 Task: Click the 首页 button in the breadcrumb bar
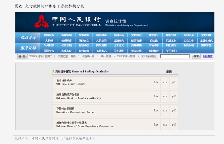22,56
